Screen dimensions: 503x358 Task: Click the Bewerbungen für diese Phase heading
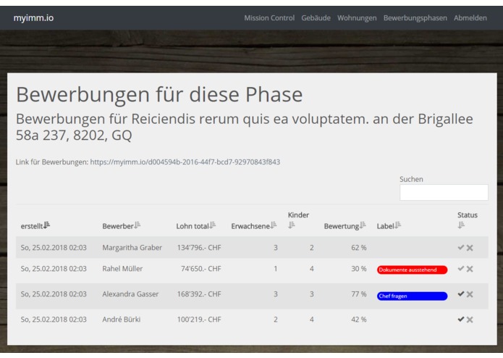point(159,94)
